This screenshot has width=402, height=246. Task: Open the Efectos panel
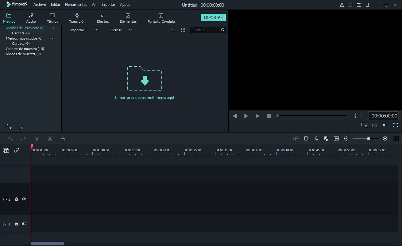(x=102, y=17)
